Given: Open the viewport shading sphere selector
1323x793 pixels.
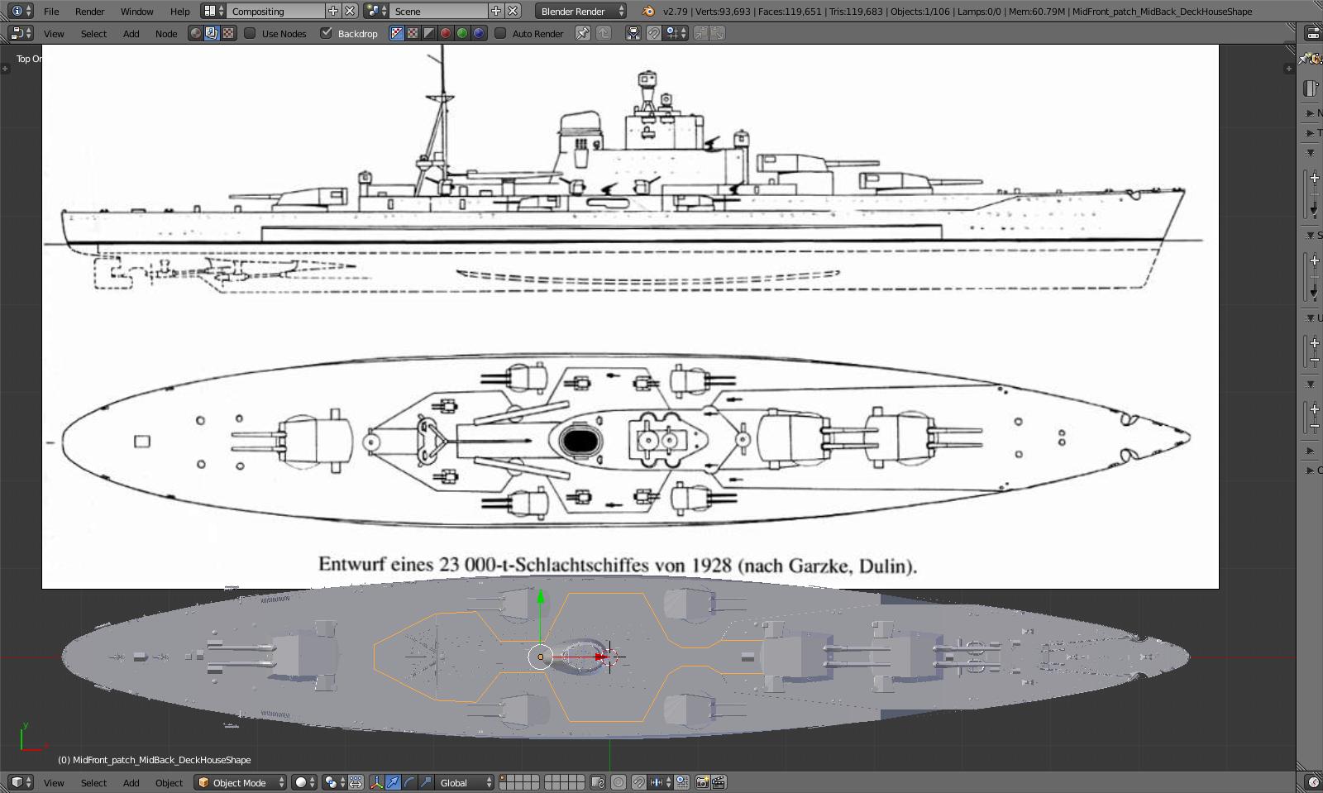Looking at the screenshot, I should (x=304, y=782).
